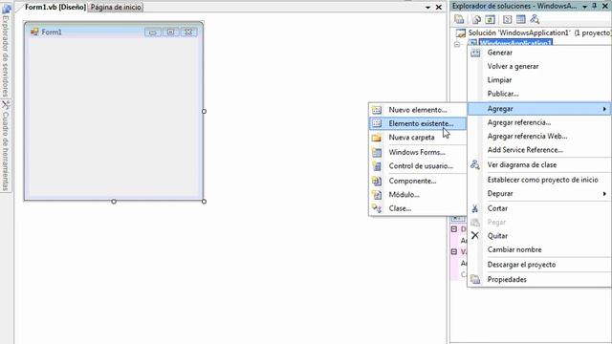Click the icon beside Clase

[x=377, y=208]
